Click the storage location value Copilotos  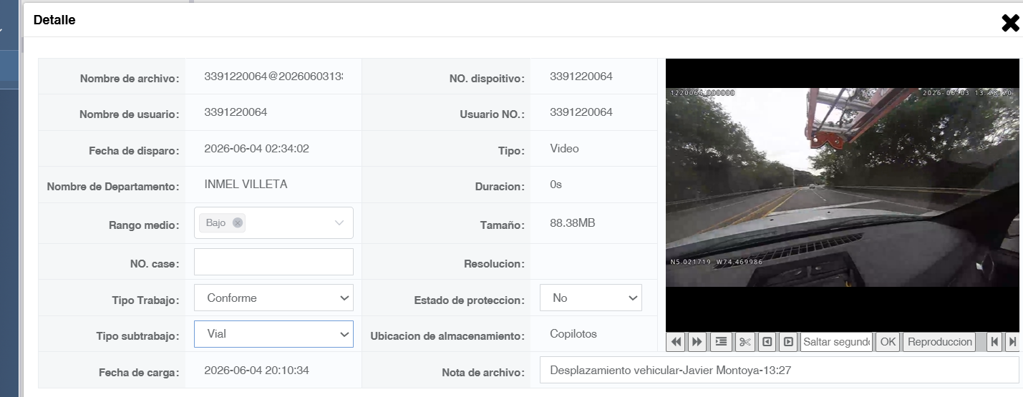(573, 334)
